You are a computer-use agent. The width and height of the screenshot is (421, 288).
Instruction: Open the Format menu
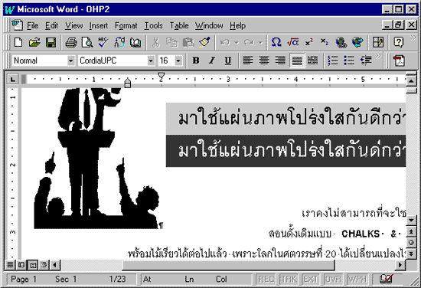click(x=126, y=25)
